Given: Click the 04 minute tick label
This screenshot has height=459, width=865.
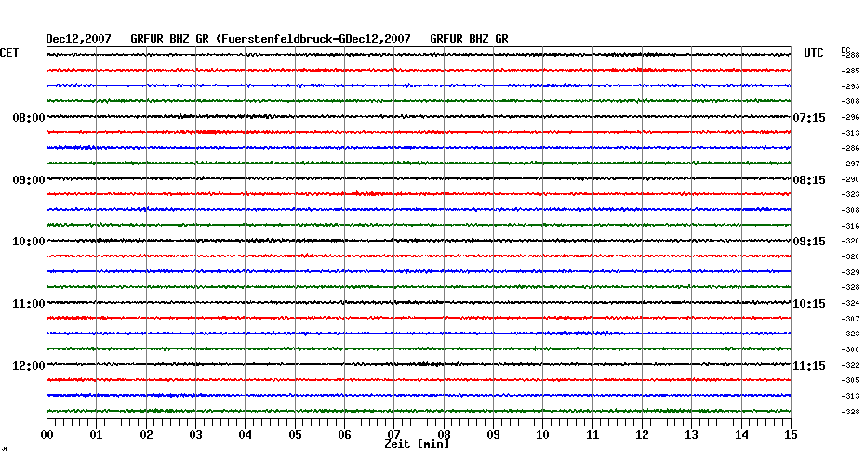Looking at the screenshot, I should [x=246, y=435].
